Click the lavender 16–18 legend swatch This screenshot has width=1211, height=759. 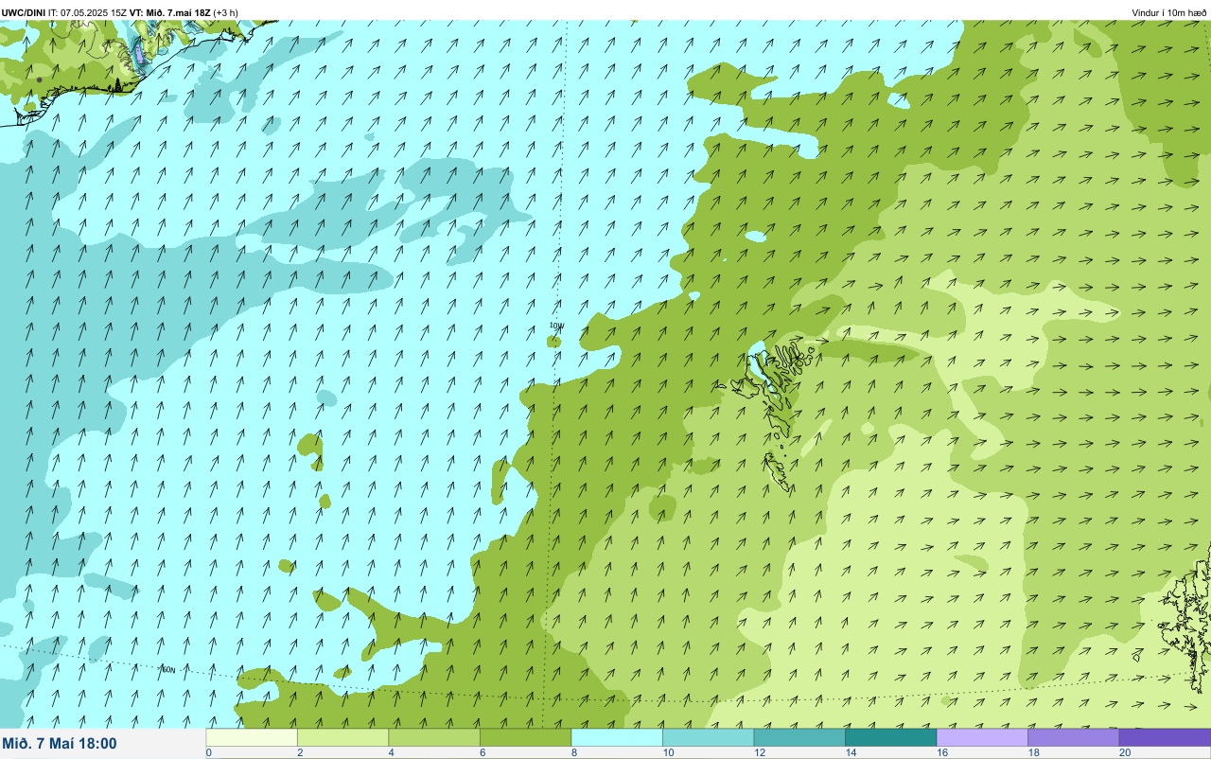click(982, 737)
